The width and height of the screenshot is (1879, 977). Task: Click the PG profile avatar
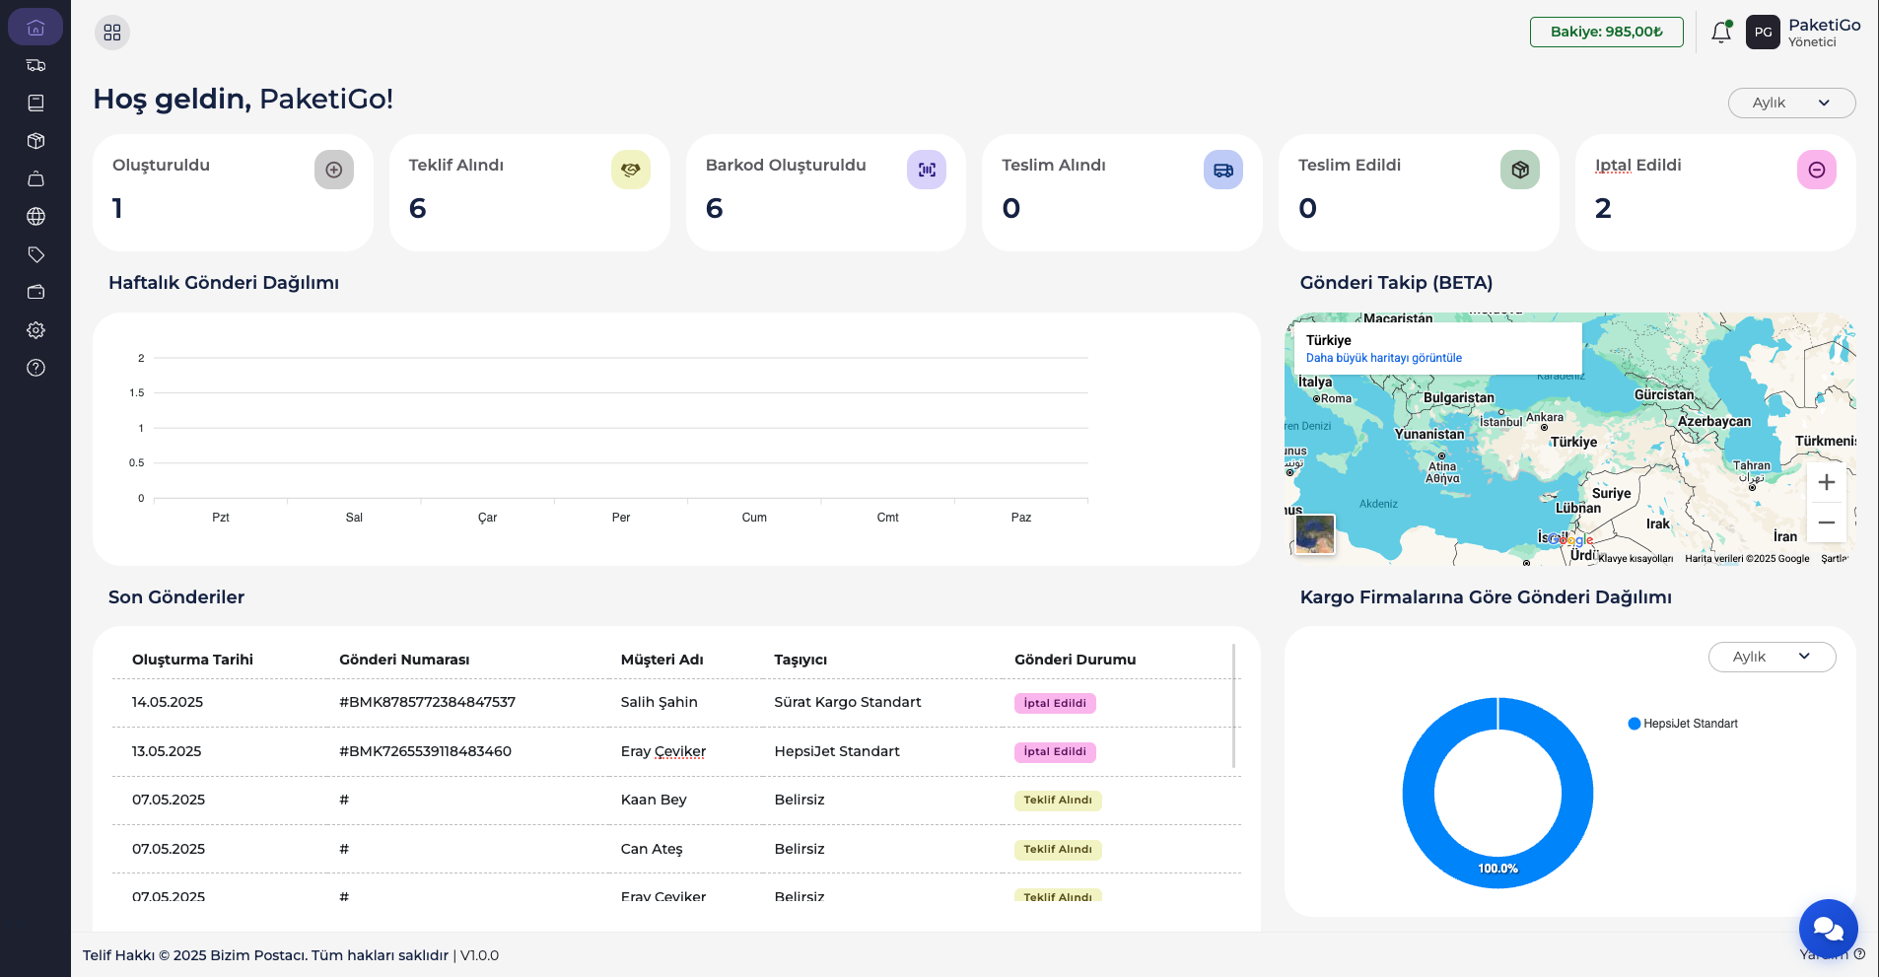1765,32
